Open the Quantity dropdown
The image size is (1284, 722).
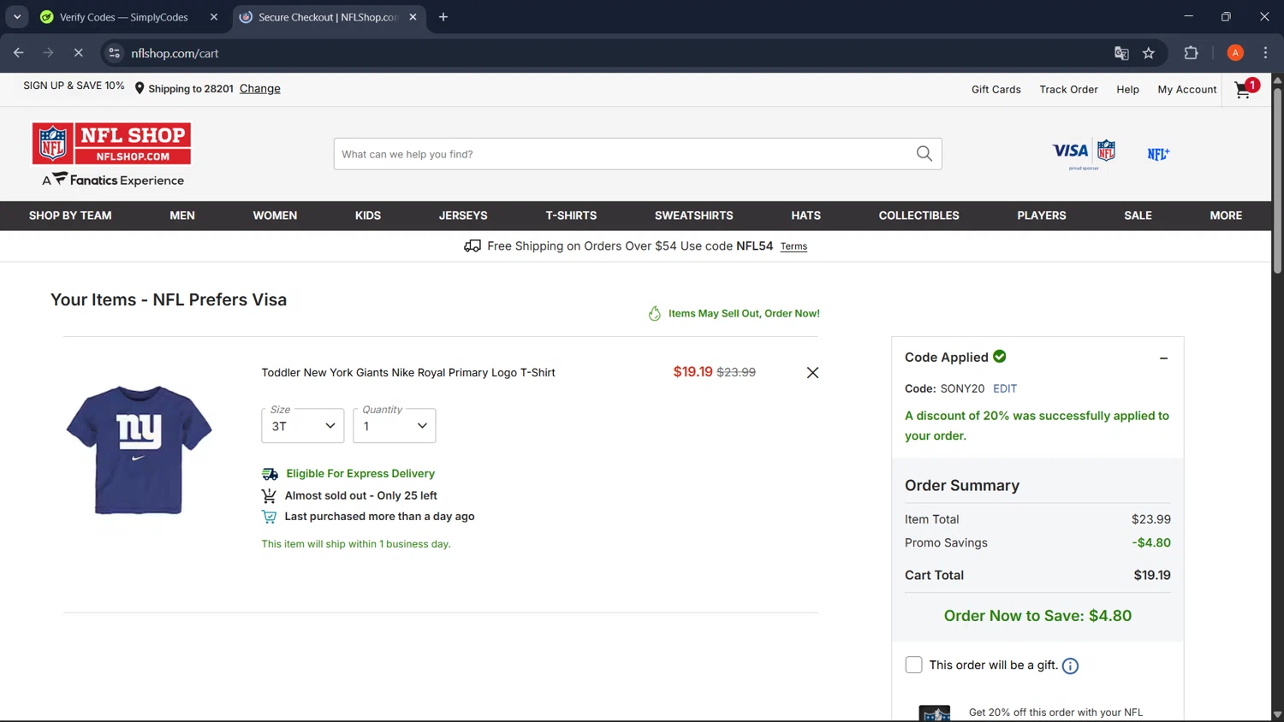point(395,426)
